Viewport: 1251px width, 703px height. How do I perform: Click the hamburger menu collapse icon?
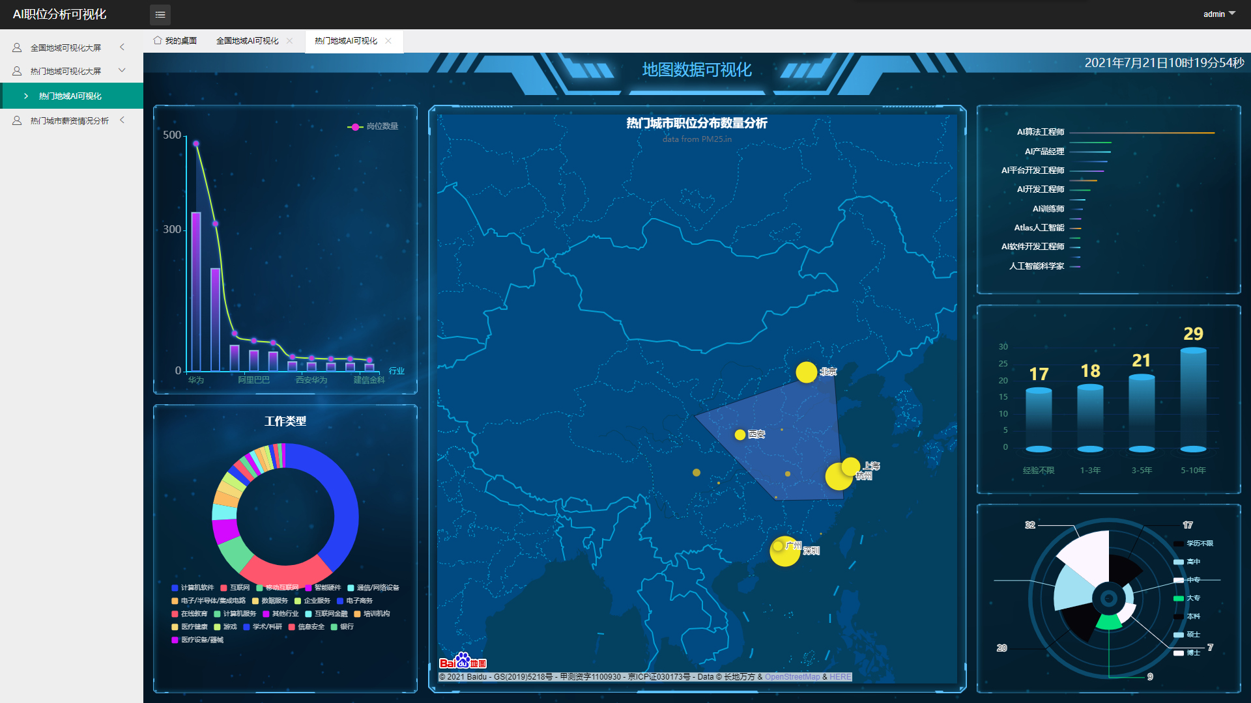[160, 14]
